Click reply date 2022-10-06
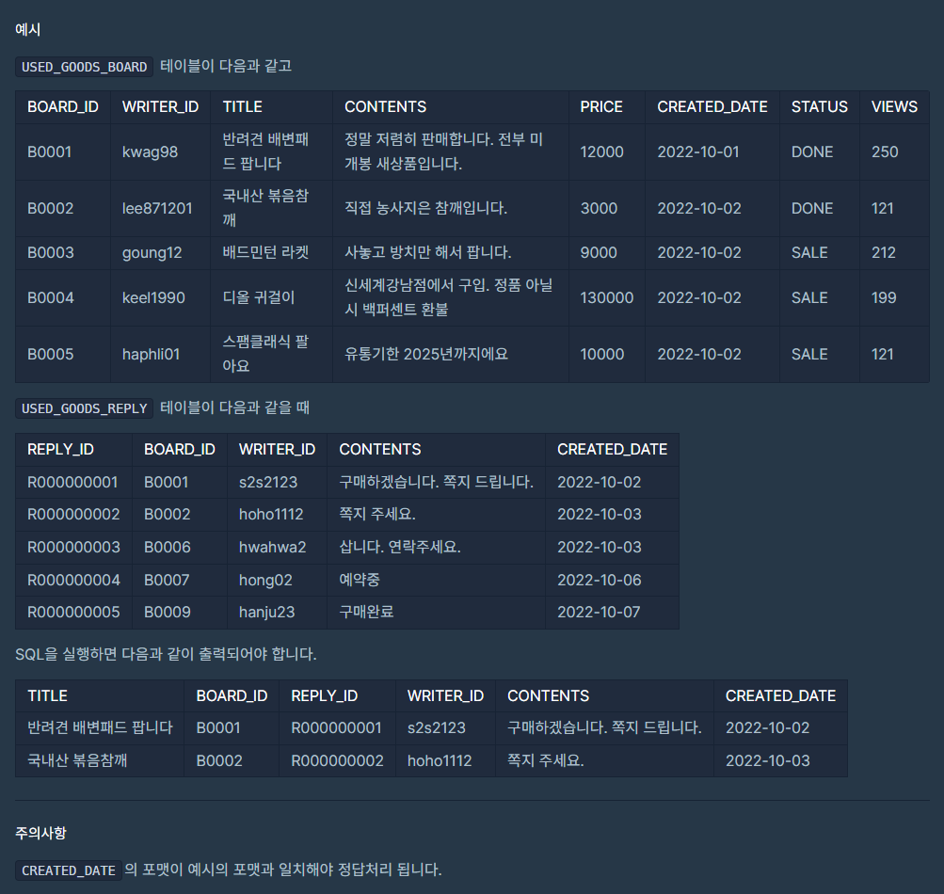This screenshot has height=894, width=944. 599,580
